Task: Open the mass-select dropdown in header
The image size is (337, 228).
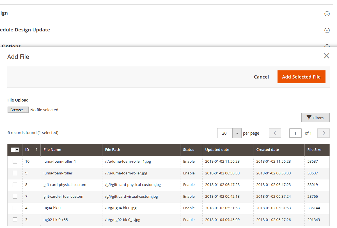Action: [x=17, y=150]
